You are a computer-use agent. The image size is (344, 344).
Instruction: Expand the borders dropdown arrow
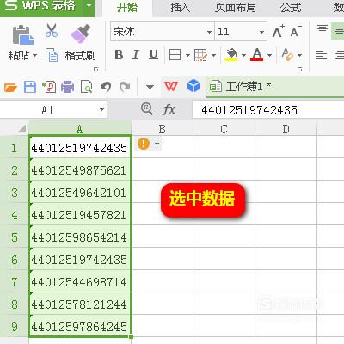point(187,55)
